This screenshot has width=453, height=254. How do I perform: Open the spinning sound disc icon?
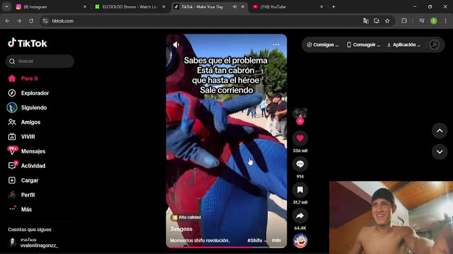[x=300, y=241]
